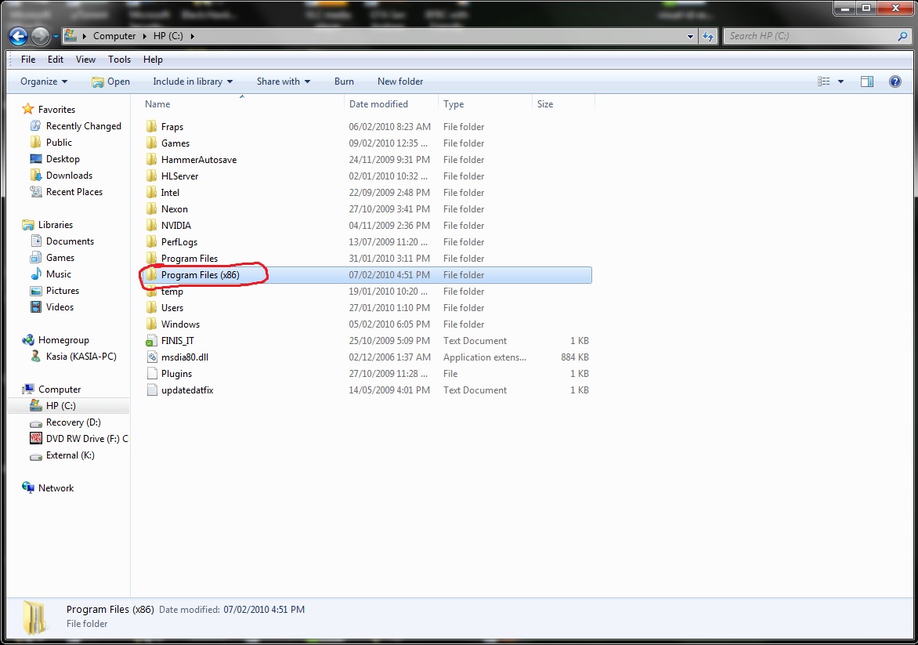Click the Open toolbar button
The height and width of the screenshot is (645, 918).
[x=110, y=82]
